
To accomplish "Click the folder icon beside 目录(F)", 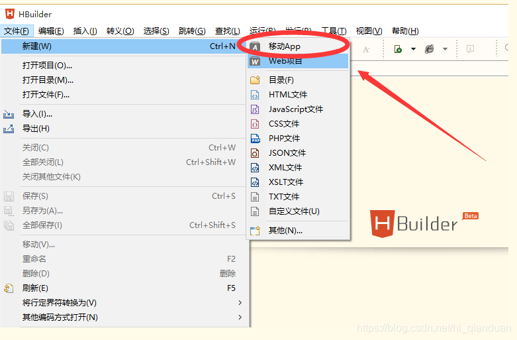I will click(255, 80).
